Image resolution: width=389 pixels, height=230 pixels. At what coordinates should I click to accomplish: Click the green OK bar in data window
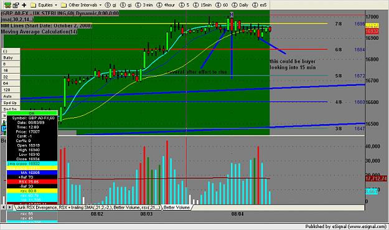tap(32, 113)
